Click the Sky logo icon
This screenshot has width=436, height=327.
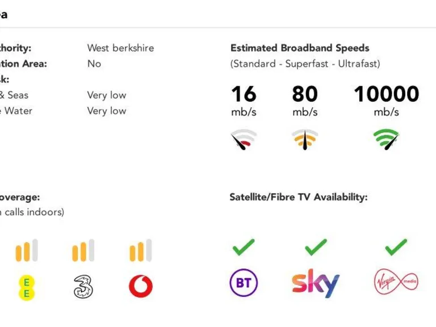pos(316,283)
